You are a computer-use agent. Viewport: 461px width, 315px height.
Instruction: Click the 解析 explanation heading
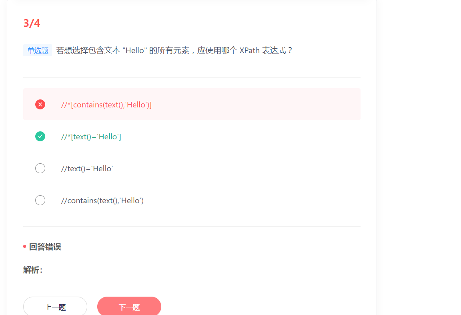pos(33,270)
